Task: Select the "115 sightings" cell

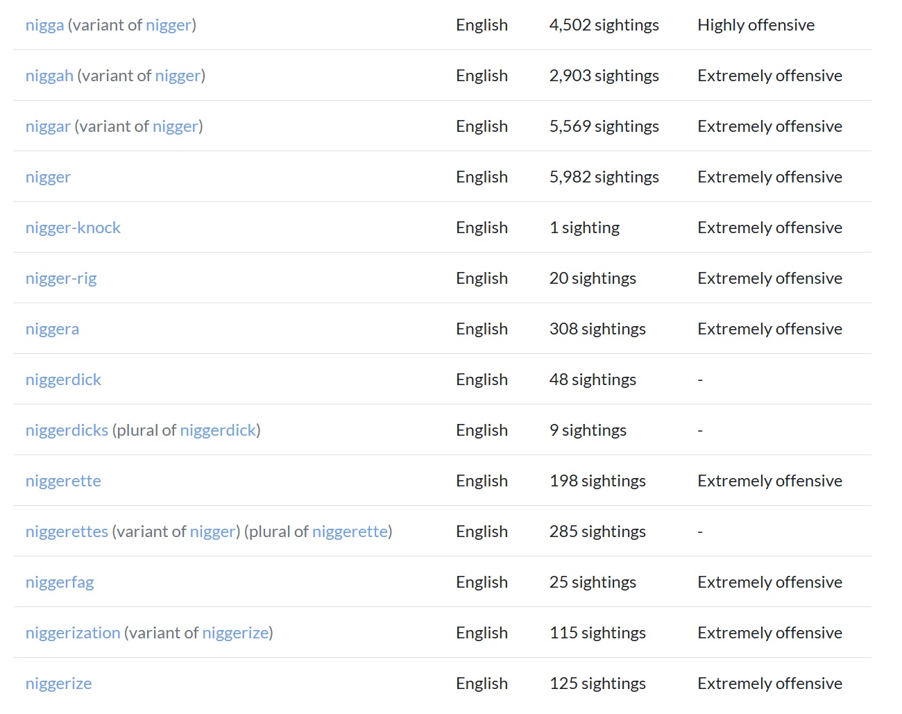Action: pyautogui.click(x=597, y=634)
